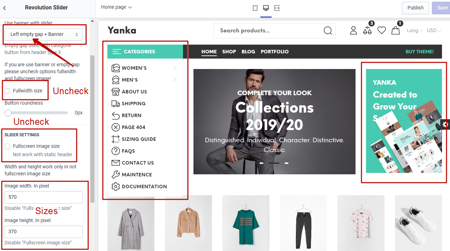This screenshot has height=251, width=450.
Task: Select the desktop preview icon
Action: coord(266,7)
